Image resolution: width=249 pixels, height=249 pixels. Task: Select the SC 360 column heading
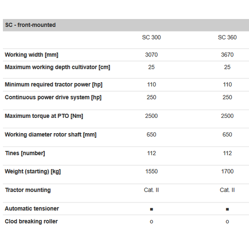[x=227, y=37]
